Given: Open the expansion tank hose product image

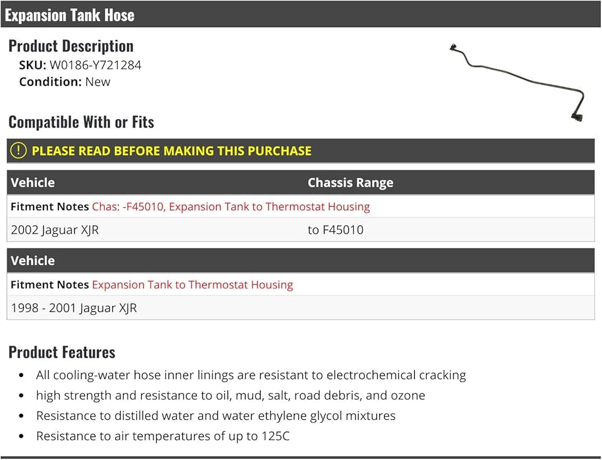Looking at the screenshot, I should (517, 82).
